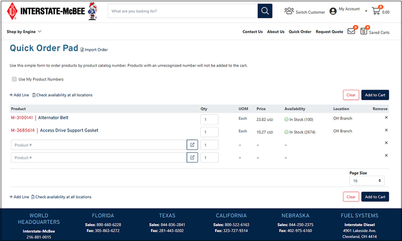Enable Use My Product Numbers checkbox
The width and height of the screenshot is (402, 241).
[x=14, y=79]
